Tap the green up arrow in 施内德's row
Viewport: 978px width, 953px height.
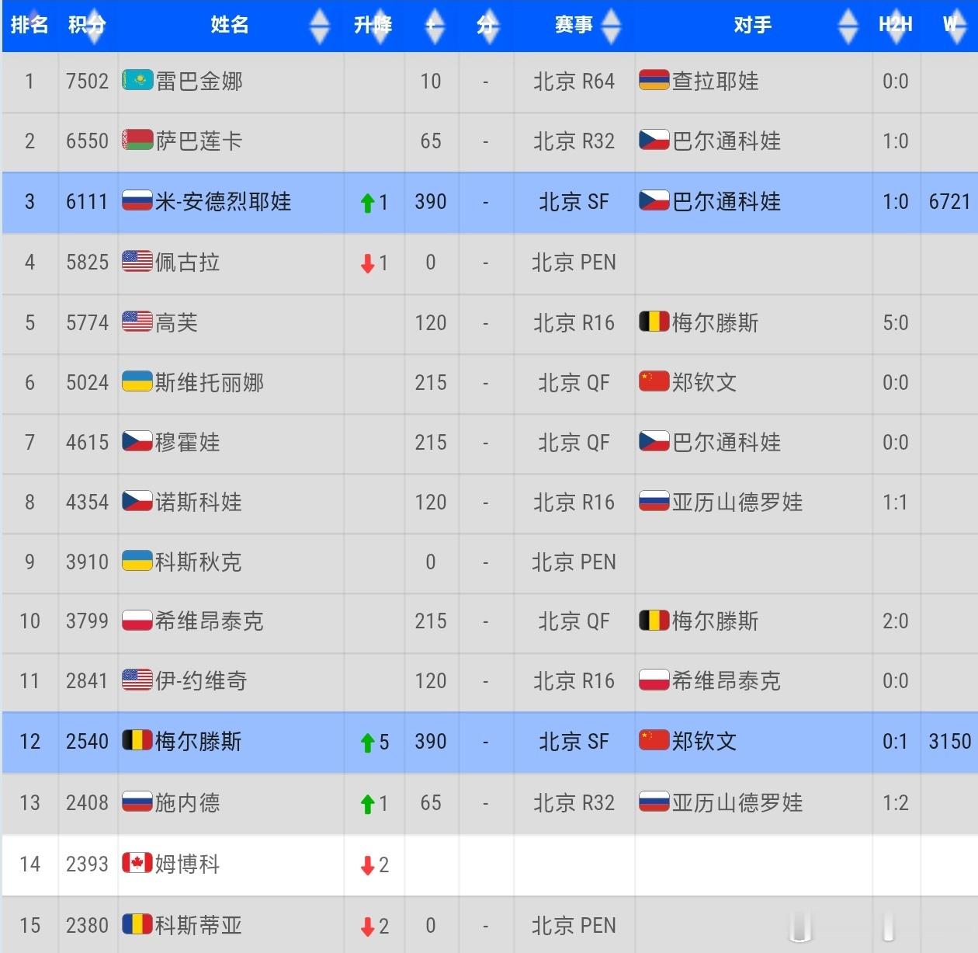point(368,804)
